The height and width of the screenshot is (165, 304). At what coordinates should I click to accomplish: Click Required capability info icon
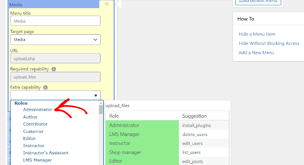tap(54, 69)
